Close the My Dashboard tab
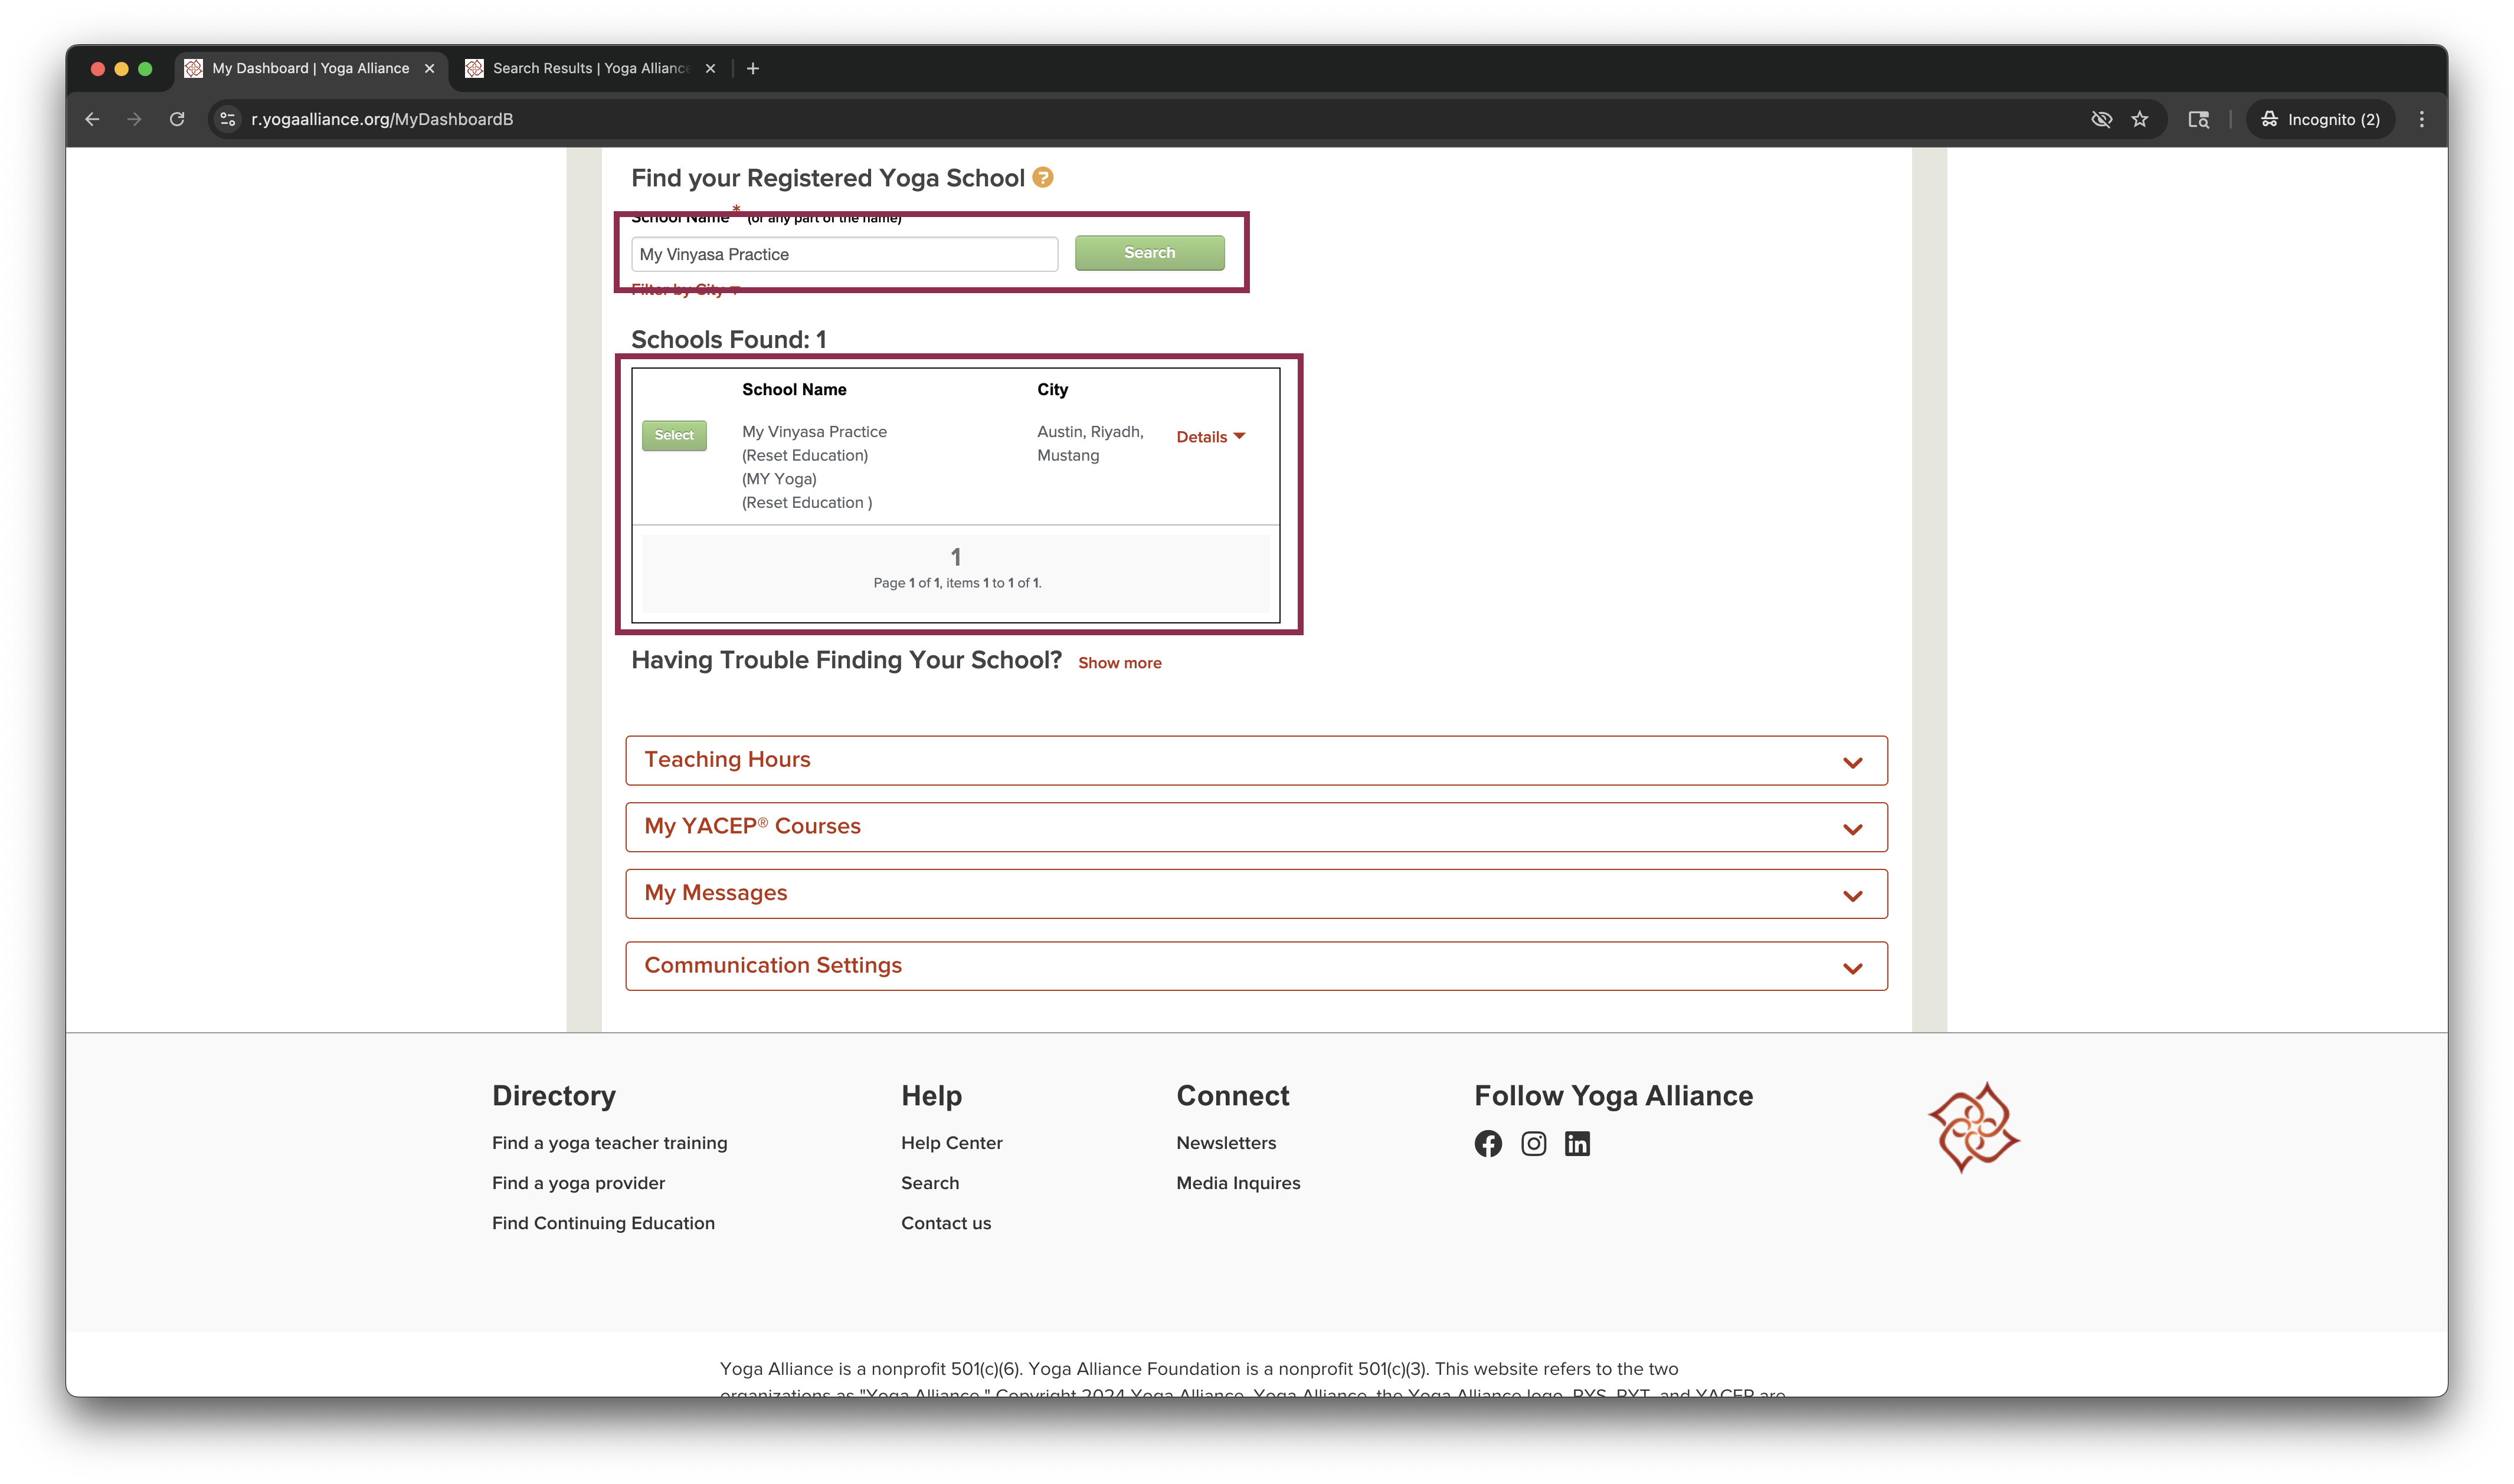This screenshot has width=2514, height=1484. click(x=429, y=68)
